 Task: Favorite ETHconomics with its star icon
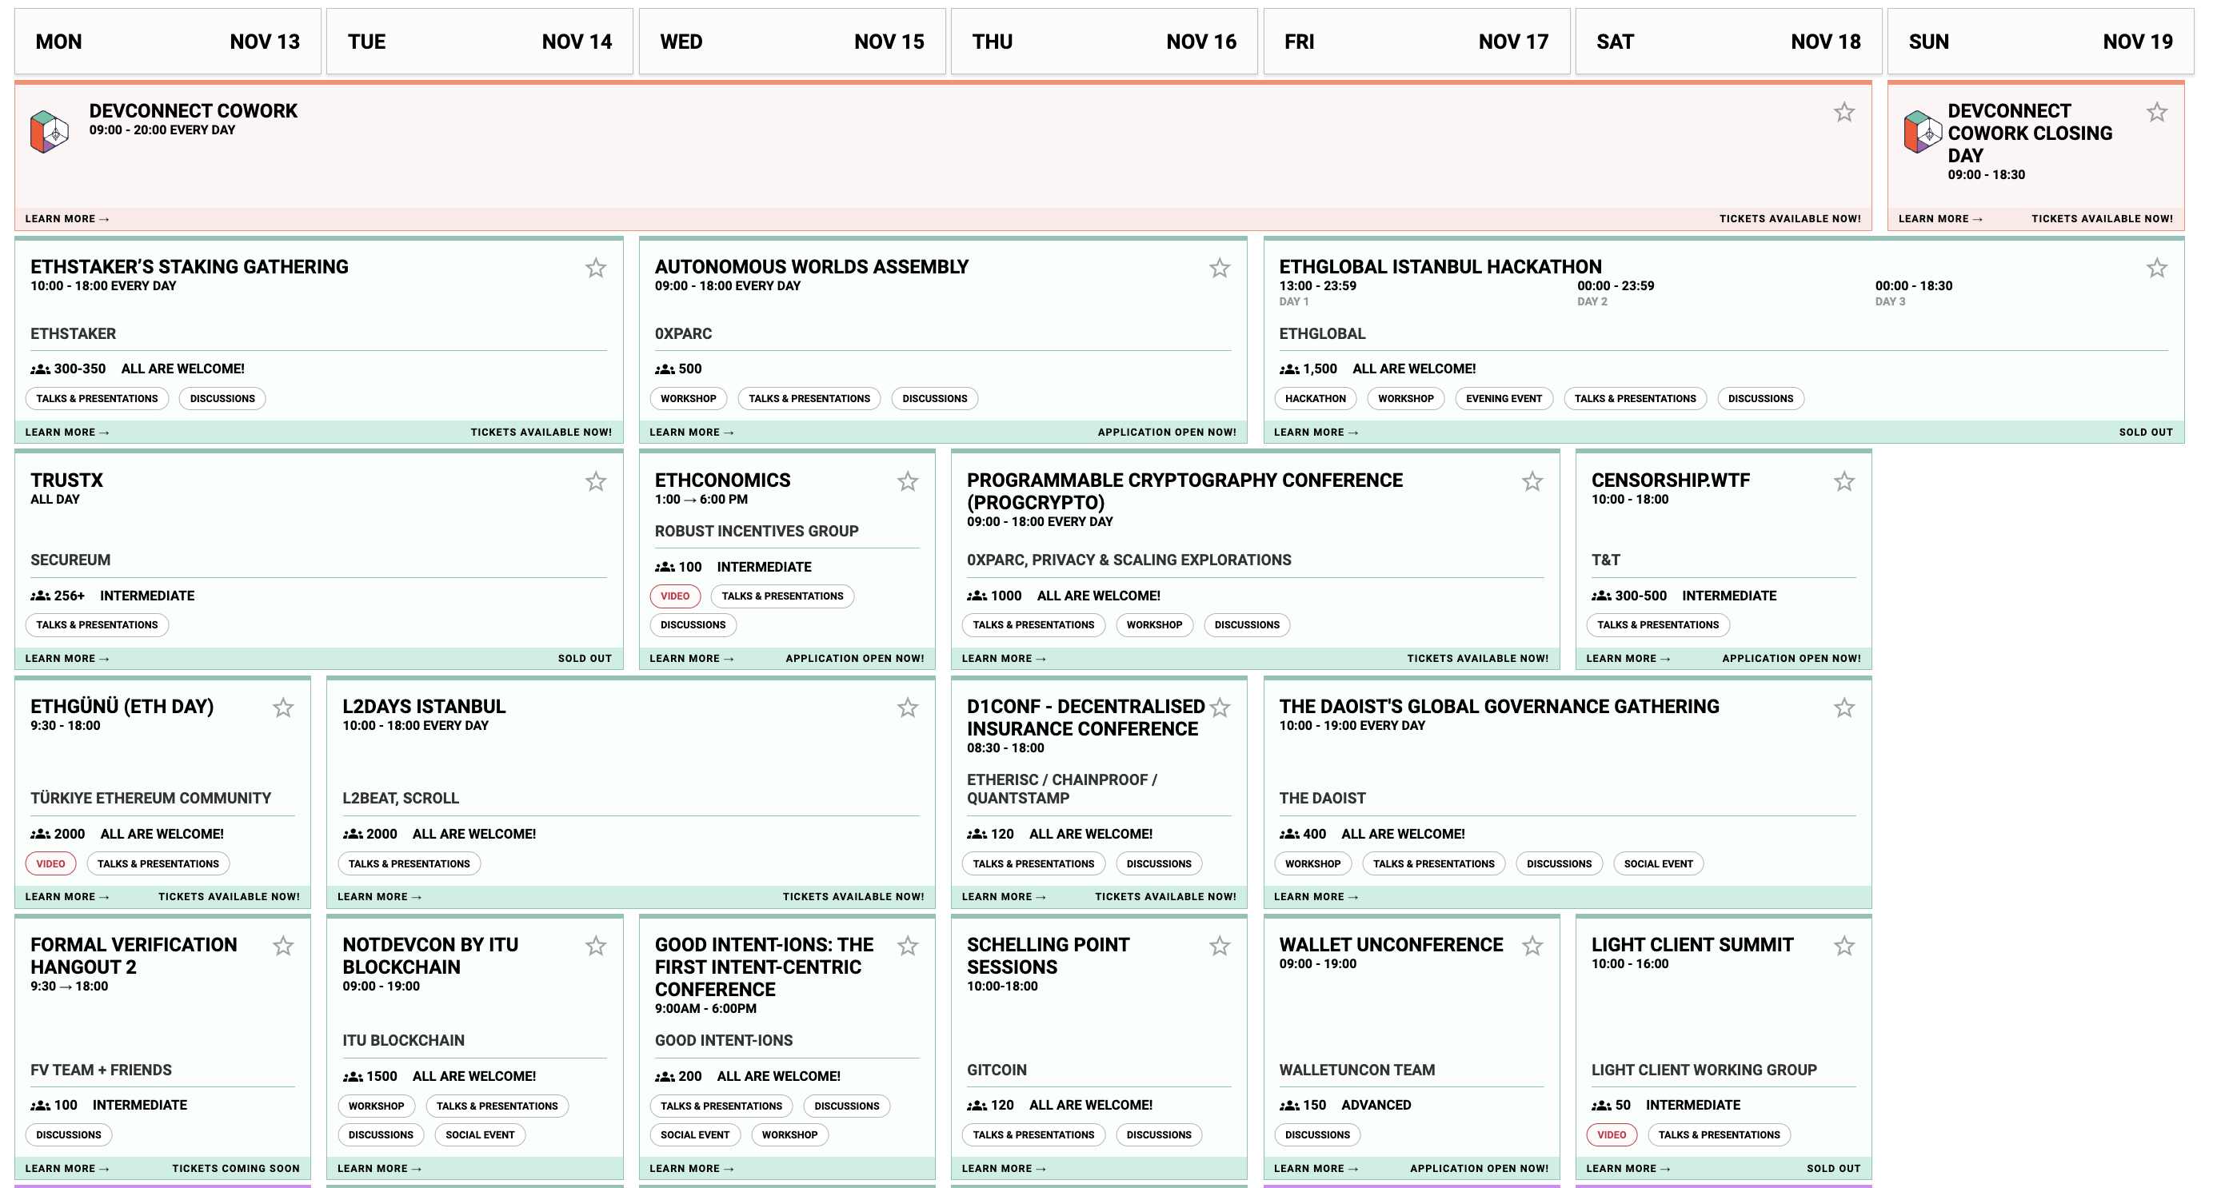tap(907, 482)
